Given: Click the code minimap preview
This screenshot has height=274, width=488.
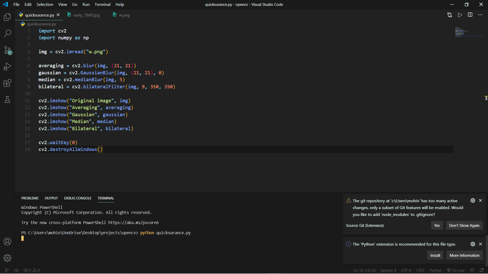Looking at the screenshot, I should coord(461,32).
